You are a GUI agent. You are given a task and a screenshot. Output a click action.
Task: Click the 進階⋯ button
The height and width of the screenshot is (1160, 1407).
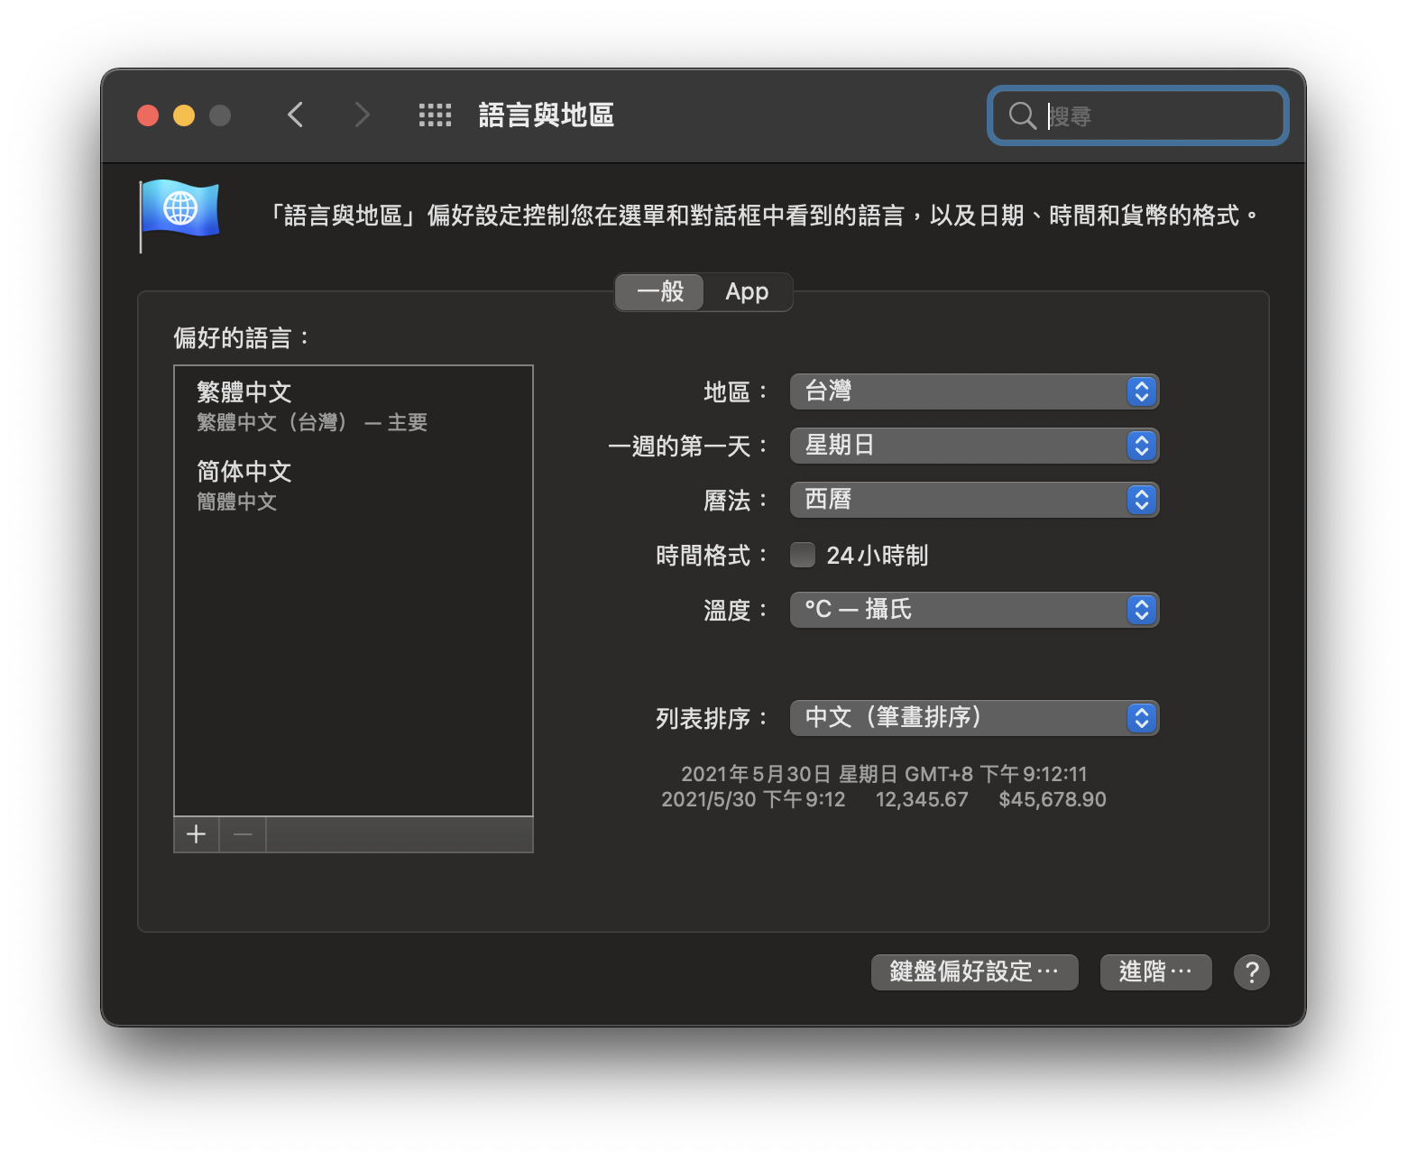click(1155, 972)
